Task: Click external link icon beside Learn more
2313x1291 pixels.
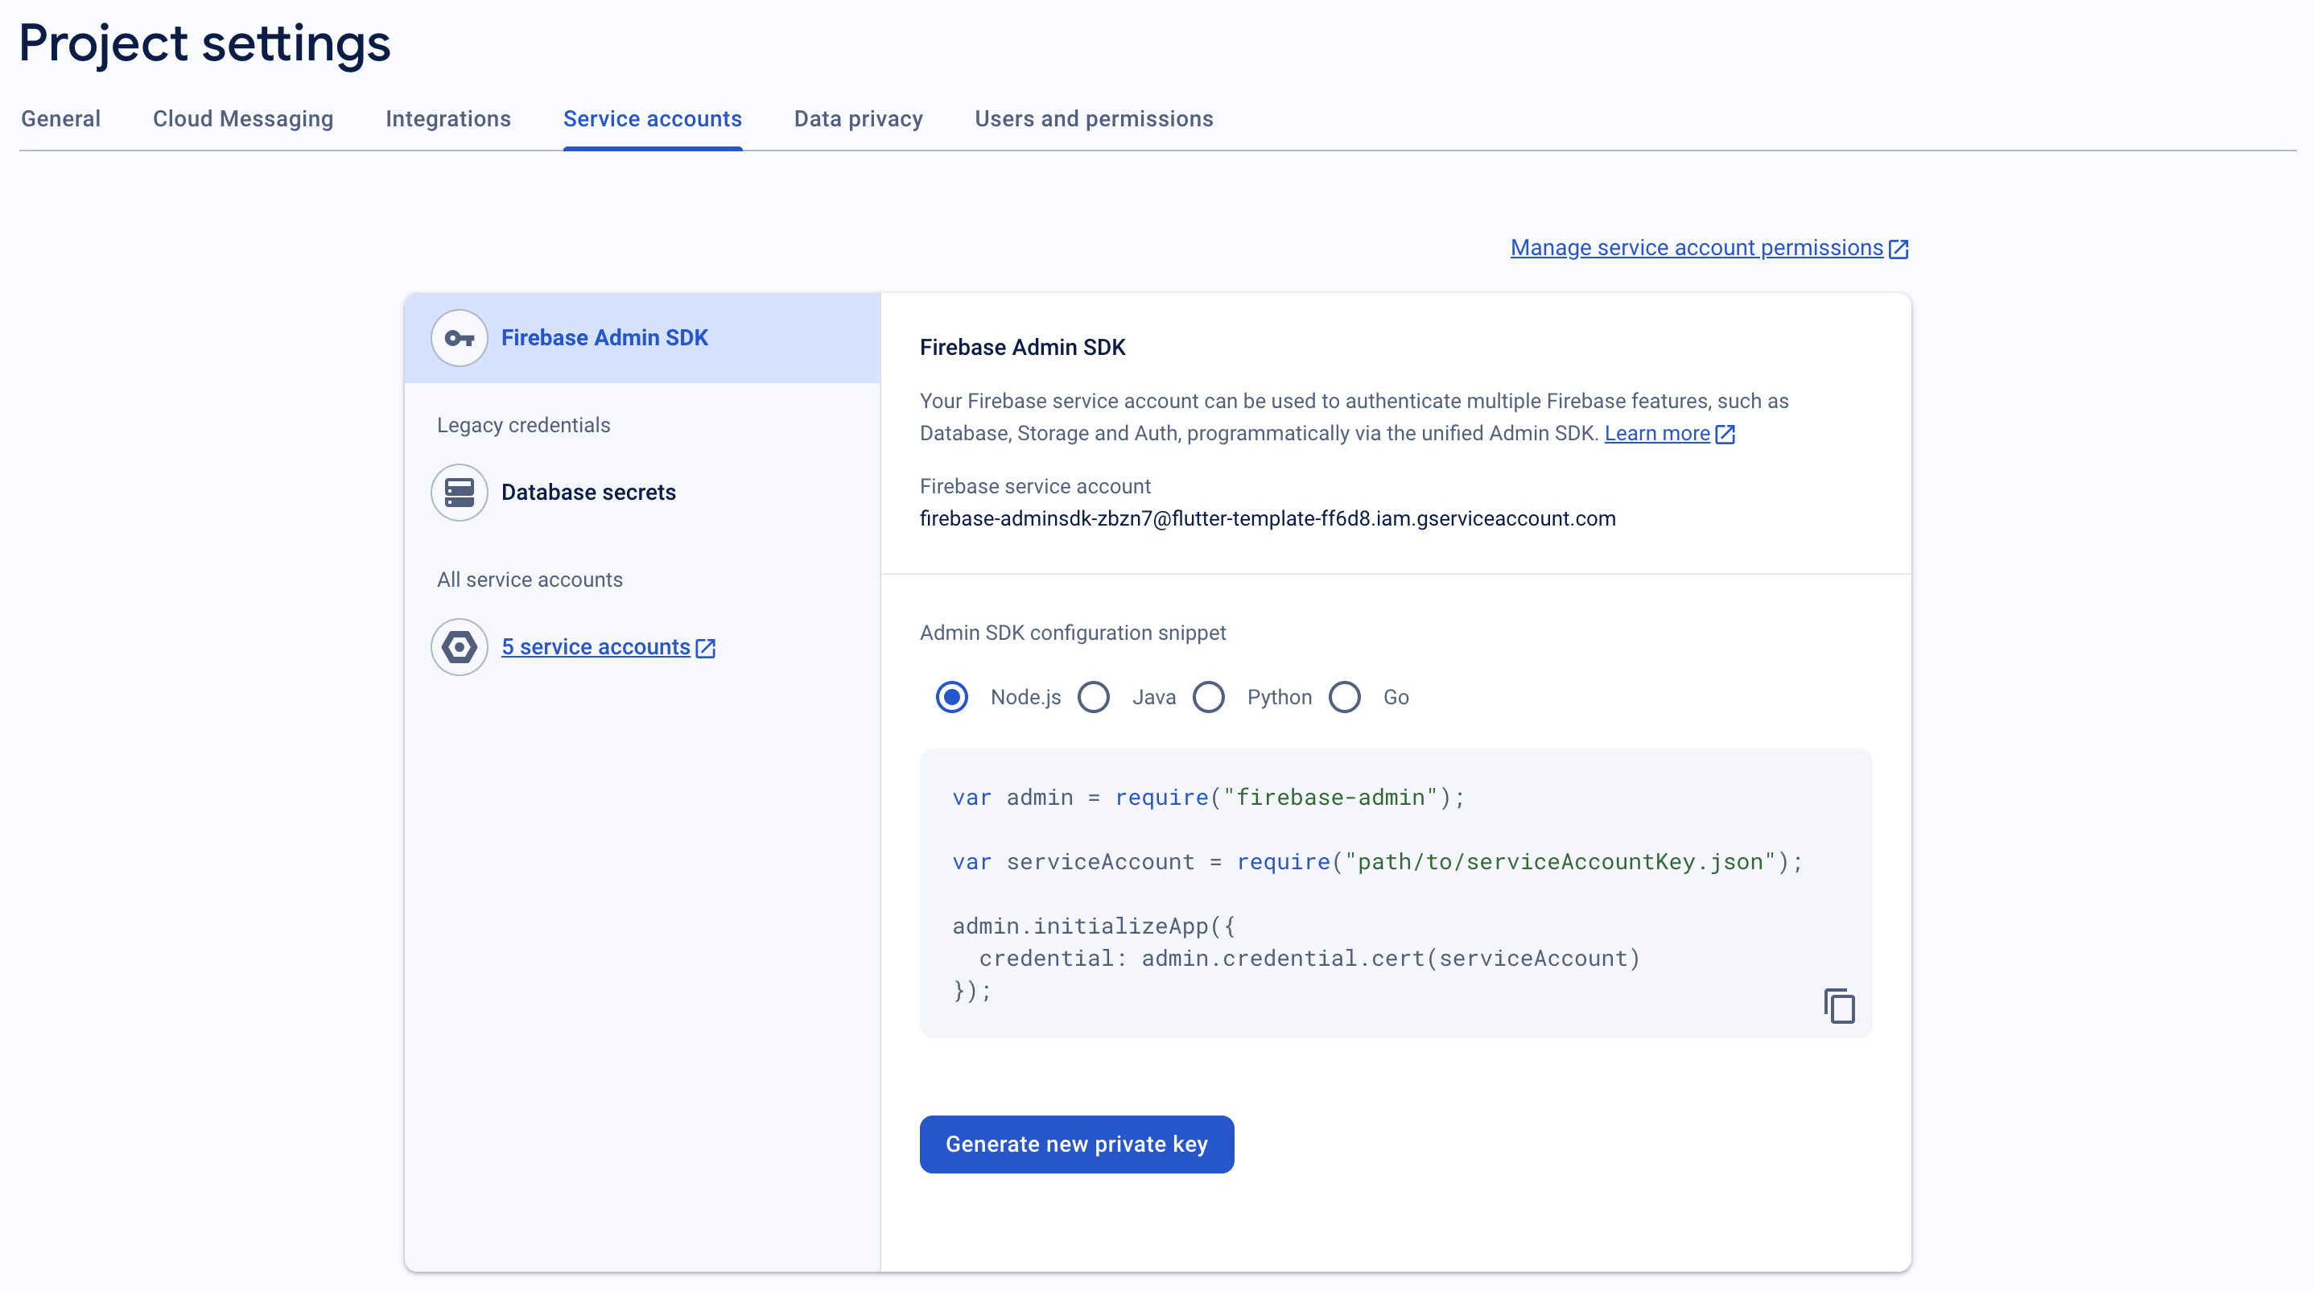Action: (1725, 435)
